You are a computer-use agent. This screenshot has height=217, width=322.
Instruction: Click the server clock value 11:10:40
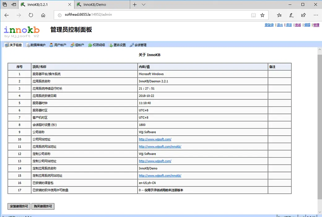(145, 103)
